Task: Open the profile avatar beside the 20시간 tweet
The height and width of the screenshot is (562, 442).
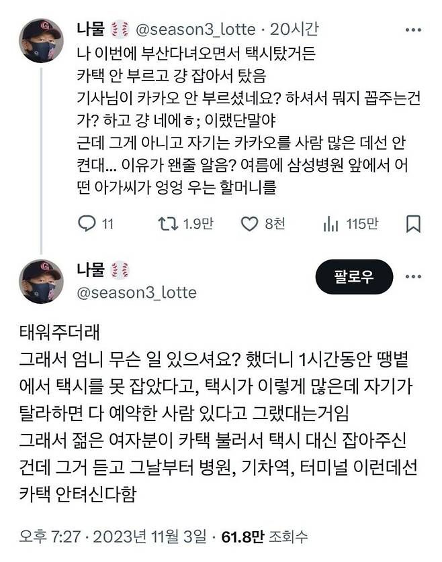Action: (x=42, y=41)
